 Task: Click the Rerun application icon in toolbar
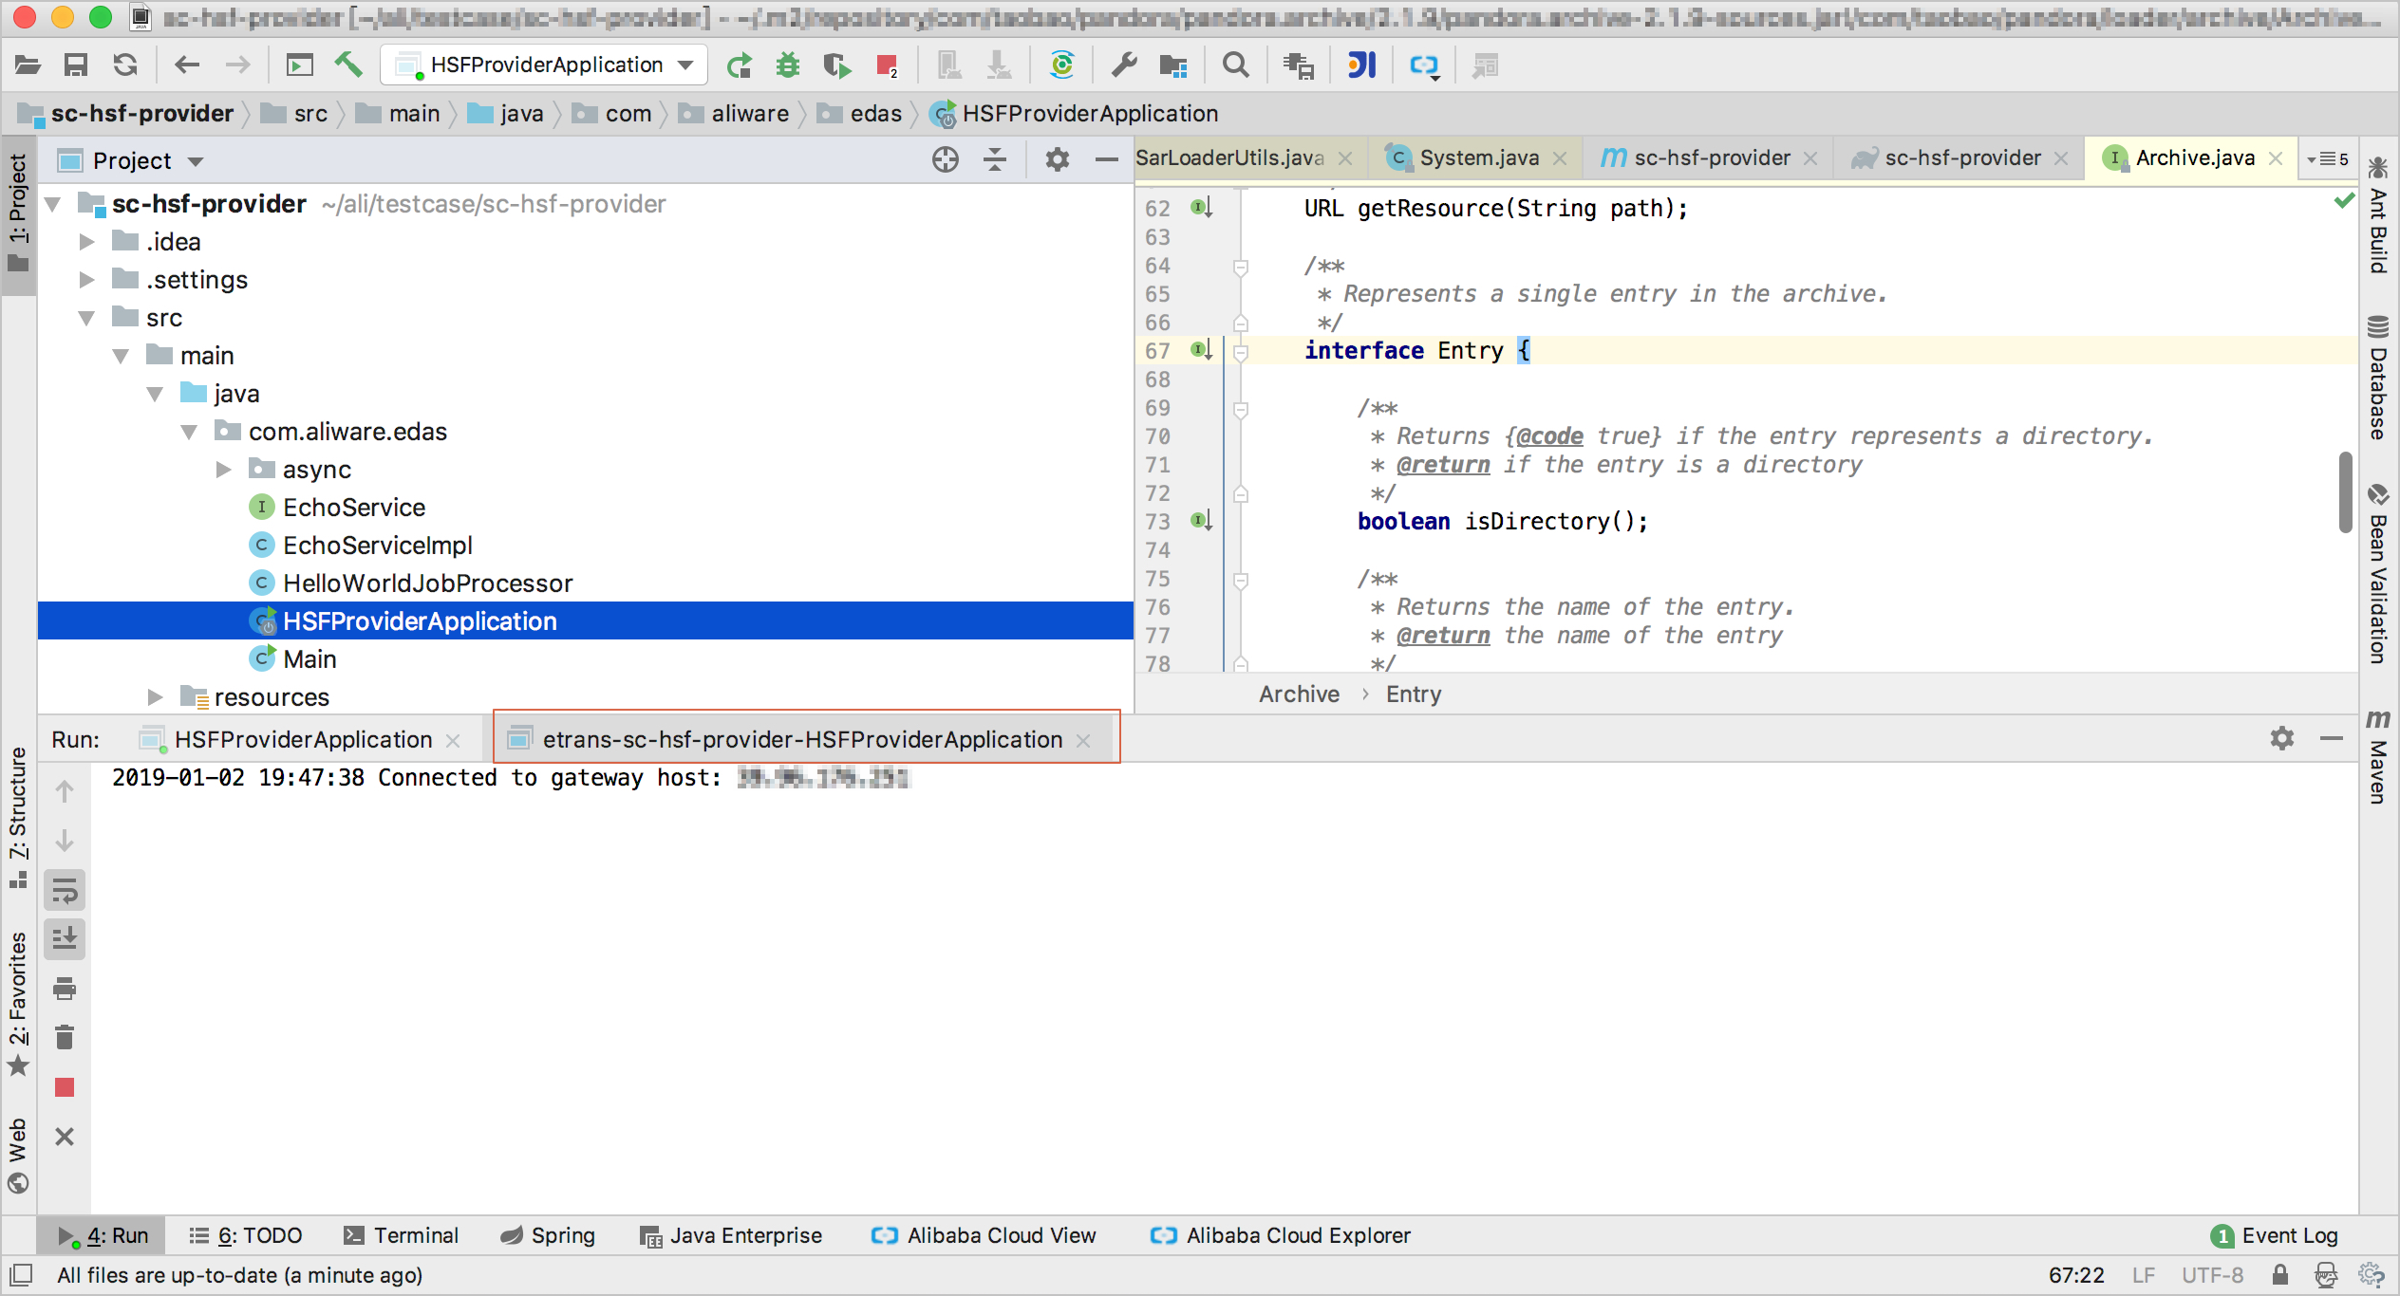[x=740, y=65]
